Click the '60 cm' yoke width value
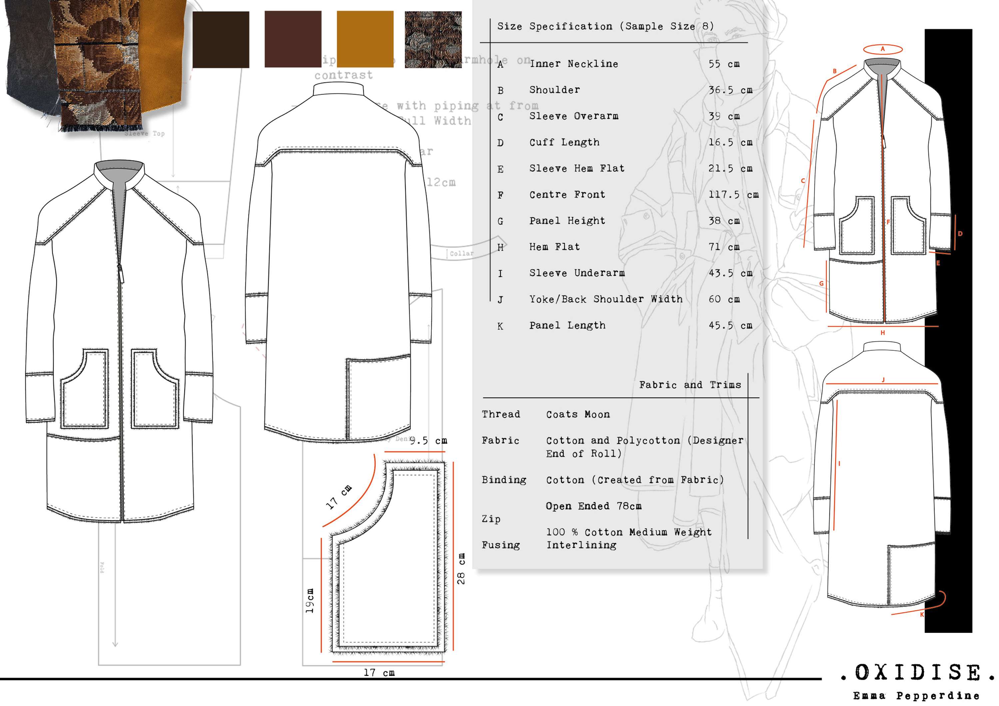Viewport: 999px width, 706px height. coord(724,299)
